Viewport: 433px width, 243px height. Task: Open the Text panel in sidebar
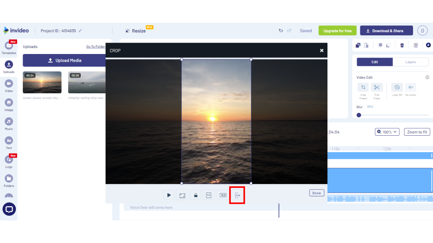(9, 140)
